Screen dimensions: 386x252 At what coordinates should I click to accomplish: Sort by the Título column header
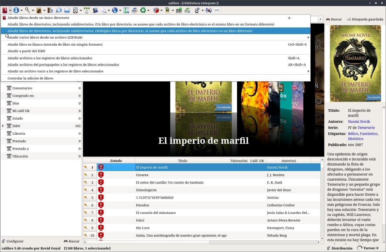(x=182, y=161)
